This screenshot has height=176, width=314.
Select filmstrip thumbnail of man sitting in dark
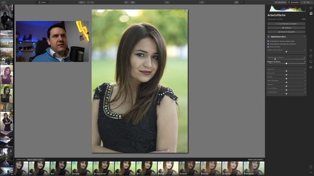pyautogui.click(x=6, y=21)
